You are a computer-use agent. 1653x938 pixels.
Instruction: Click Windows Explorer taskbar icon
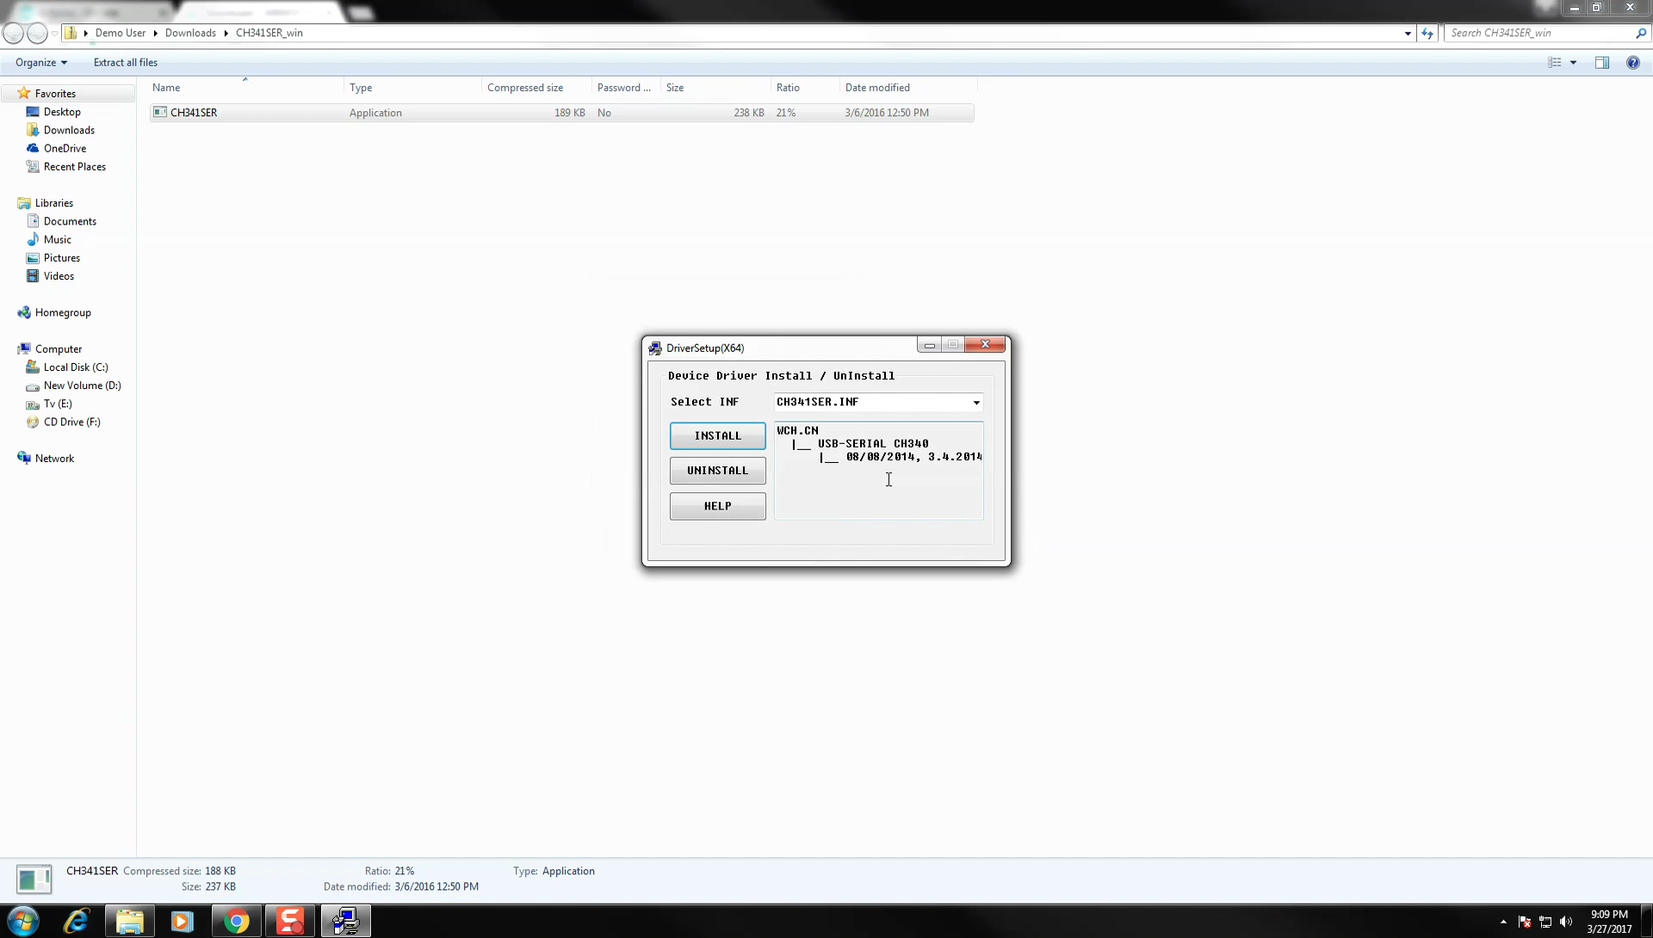pyautogui.click(x=128, y=920)
